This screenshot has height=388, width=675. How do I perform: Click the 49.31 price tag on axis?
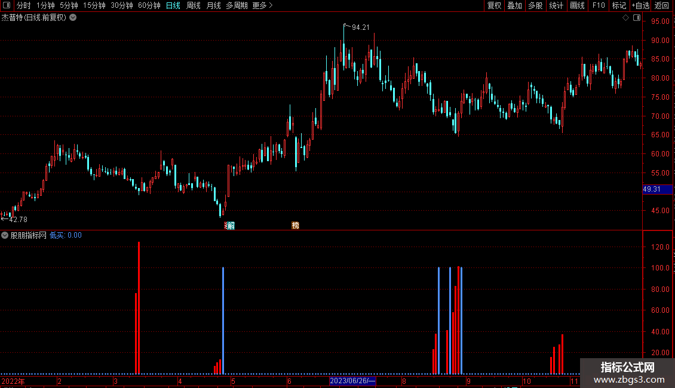pyautogui.click(x=657, y=189)
